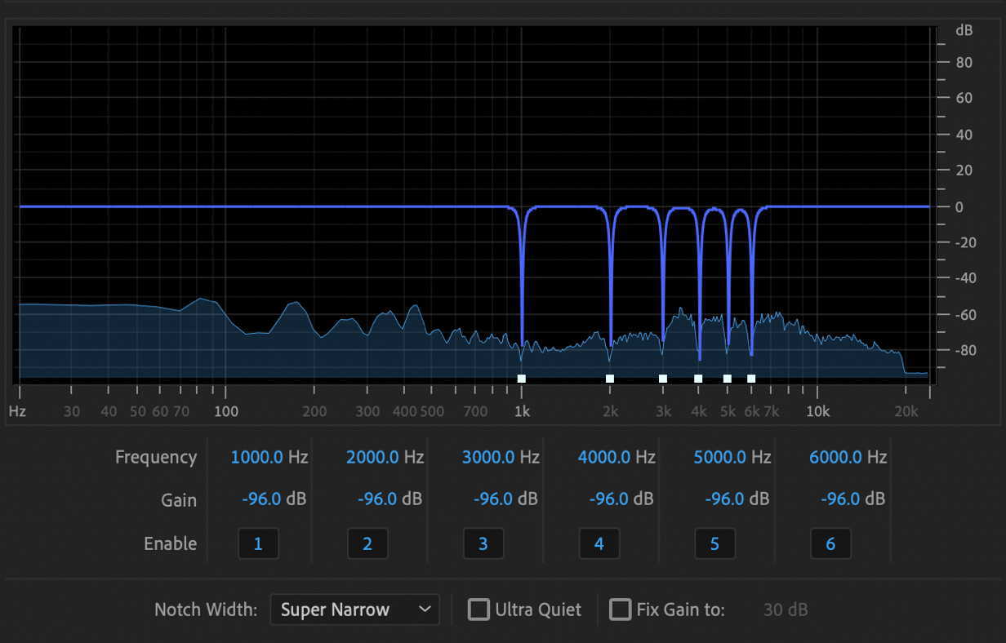This screenshot has width=1006, height=643.
Task: Edit the 6000.0 Hz frequency field
Action: [x=838, y=457]
